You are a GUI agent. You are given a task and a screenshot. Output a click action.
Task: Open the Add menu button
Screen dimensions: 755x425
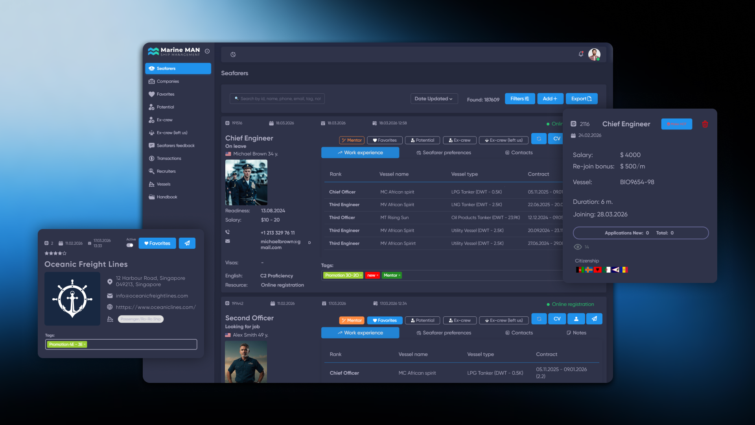(x=550, y=99)
